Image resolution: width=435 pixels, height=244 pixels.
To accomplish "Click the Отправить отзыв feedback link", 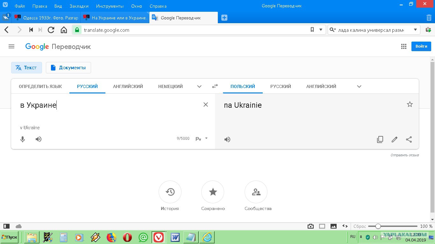I will pos(405,155).
